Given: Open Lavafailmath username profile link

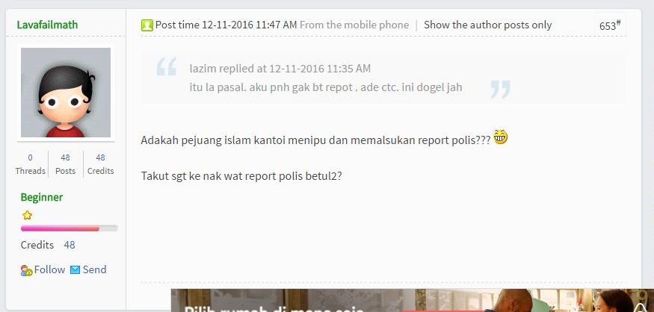Looking at the screenshot, I should click(x=47, y=25).
